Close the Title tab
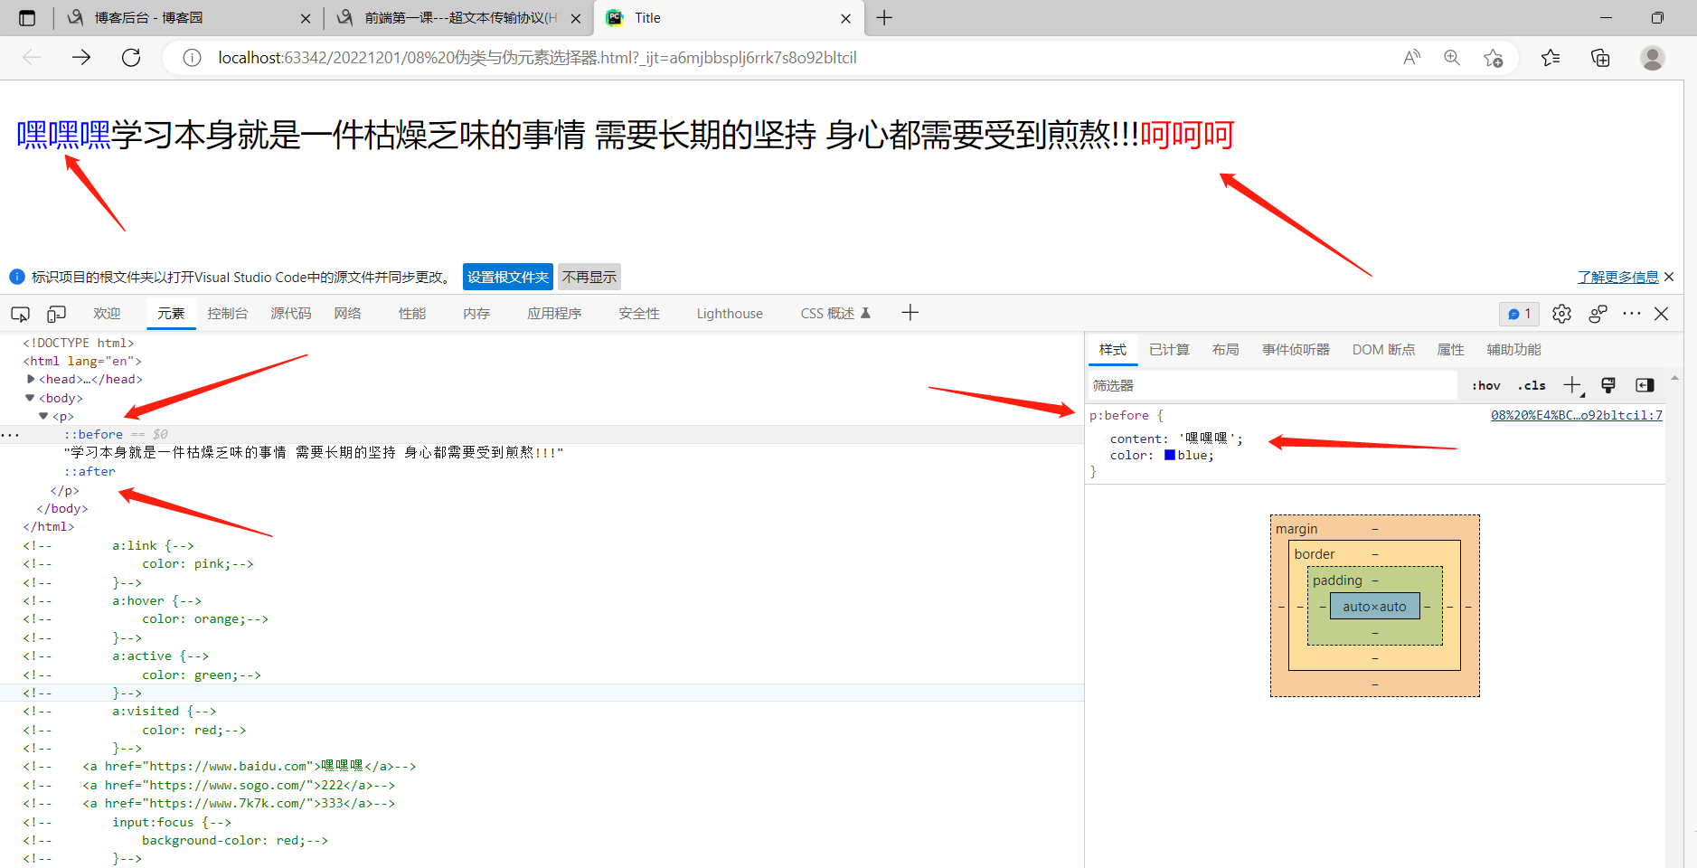This screenshot has width=1697, height=868. coord(846,18)
